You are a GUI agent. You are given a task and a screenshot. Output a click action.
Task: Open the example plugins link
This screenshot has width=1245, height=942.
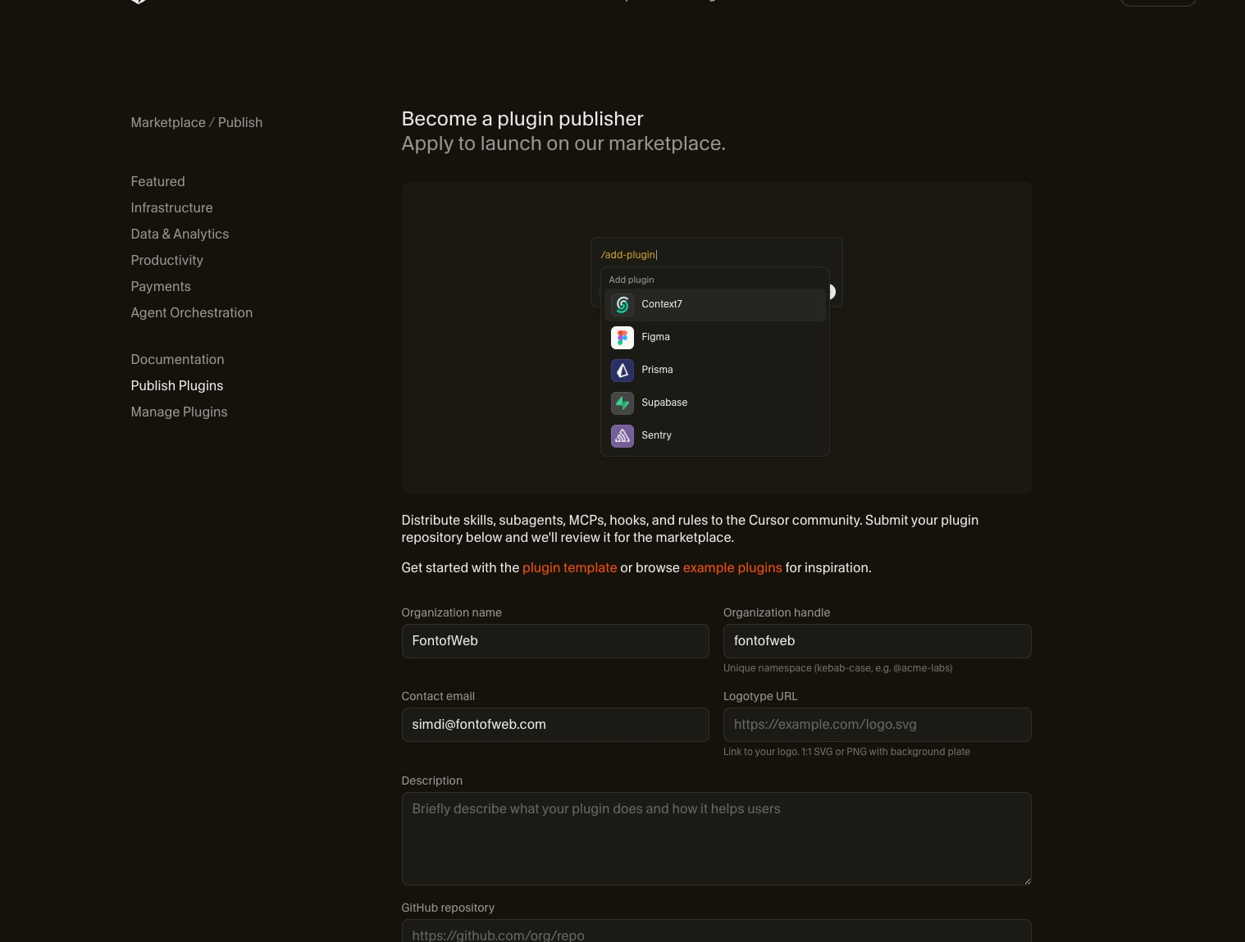(x=732, y=567)
